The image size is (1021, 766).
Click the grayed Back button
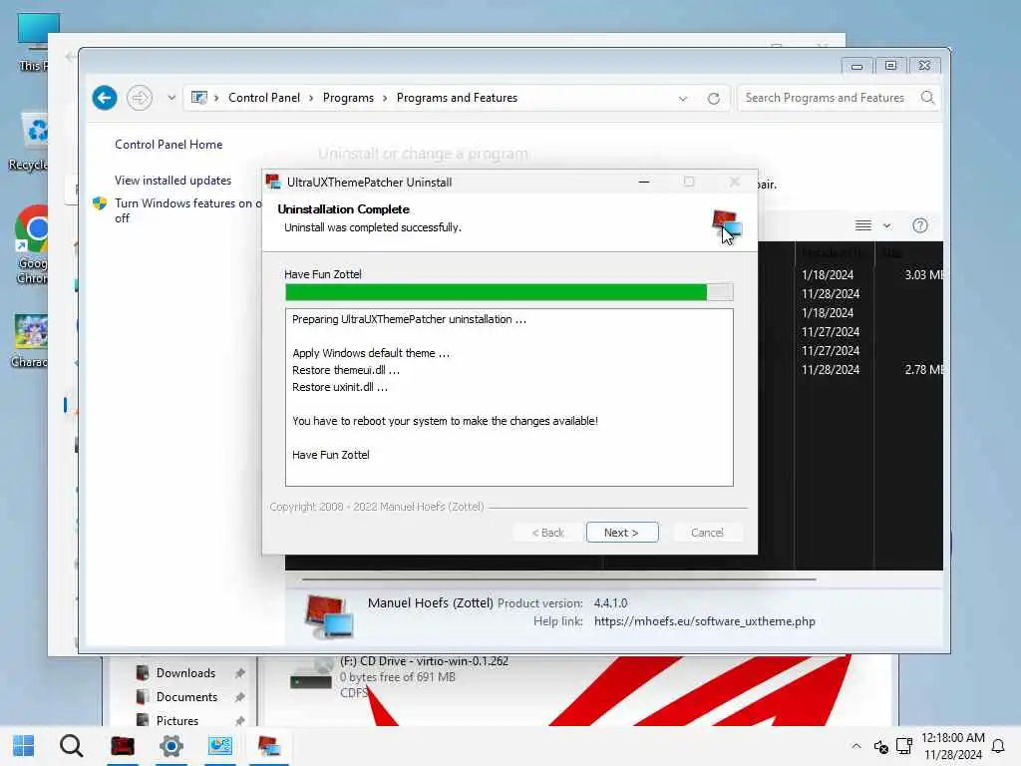(x=547, y=533)
